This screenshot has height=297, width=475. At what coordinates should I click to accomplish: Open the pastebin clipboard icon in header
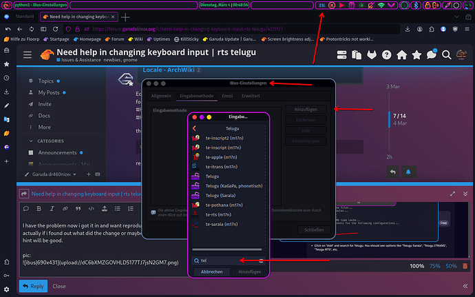point(357,55)
